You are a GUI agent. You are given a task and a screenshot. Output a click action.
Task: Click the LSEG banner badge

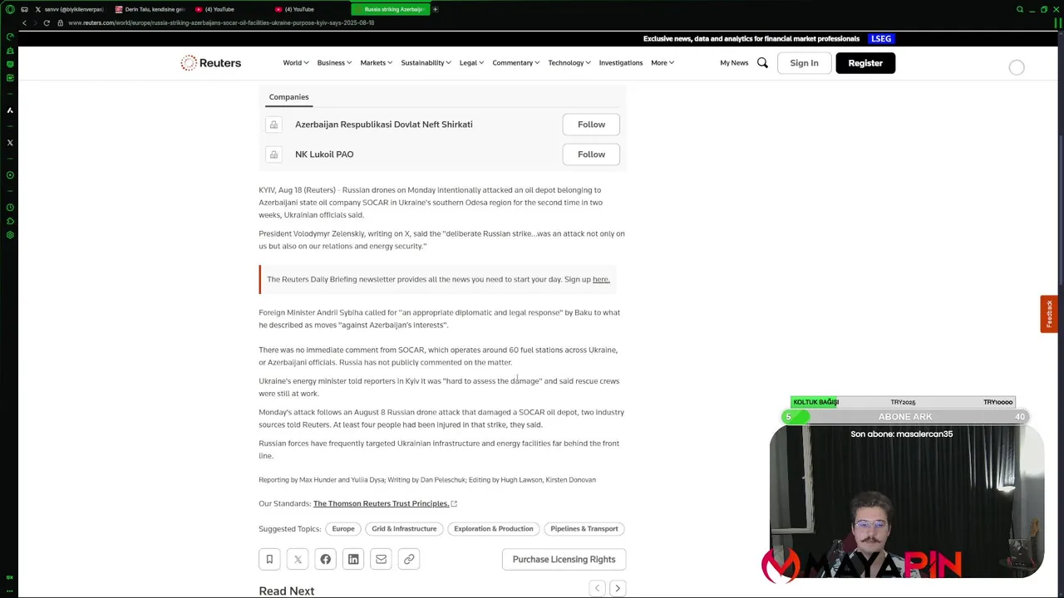pyautogui.click(x=881, y=38)
